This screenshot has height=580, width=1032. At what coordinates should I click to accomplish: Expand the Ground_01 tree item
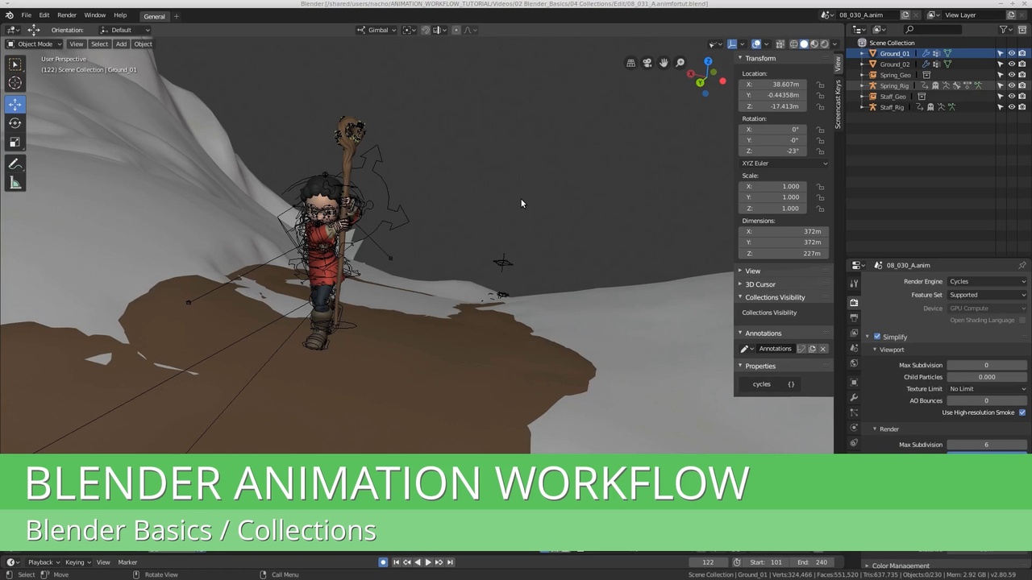pos(862,53)
